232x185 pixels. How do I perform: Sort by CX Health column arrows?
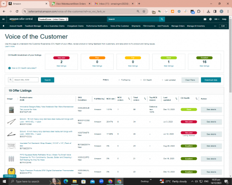(196, 99)
